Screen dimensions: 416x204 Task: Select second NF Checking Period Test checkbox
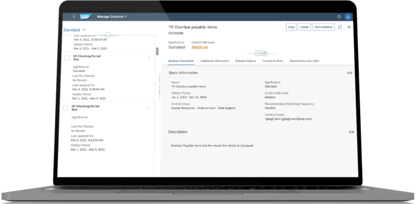65,108
